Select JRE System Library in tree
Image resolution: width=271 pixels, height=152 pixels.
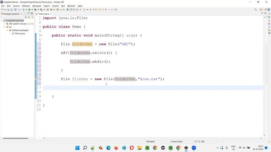18,24
